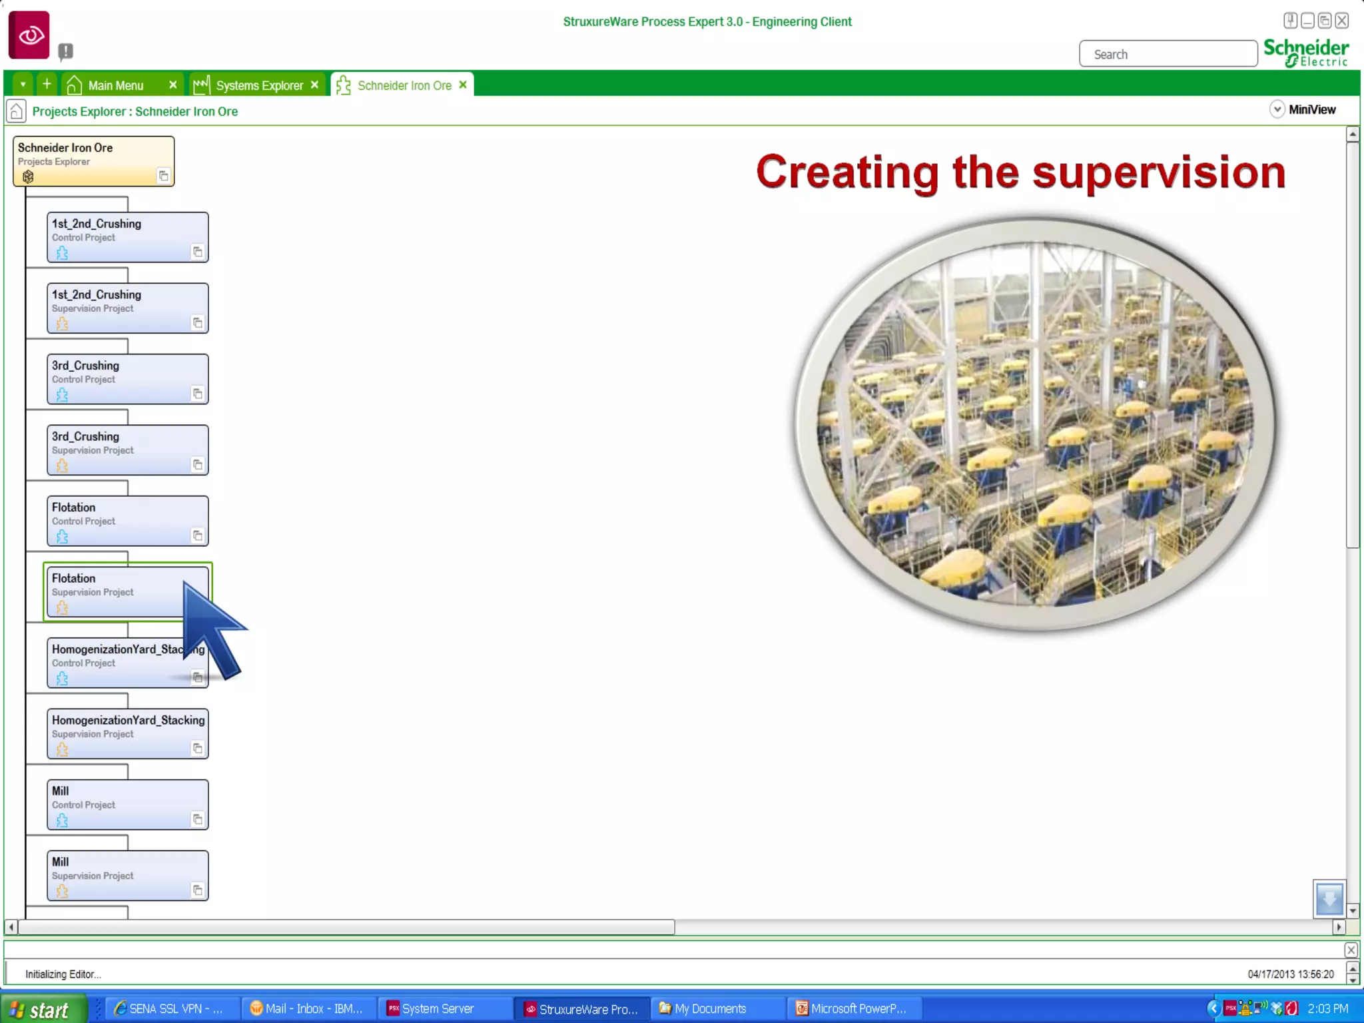This screenshot has height=1023, width=1364.
Task: Open the tab list dropdown arrow
Action: [x=23, y=85]
